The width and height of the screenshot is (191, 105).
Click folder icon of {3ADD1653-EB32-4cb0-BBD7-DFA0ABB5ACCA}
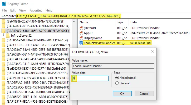(3, 92)
